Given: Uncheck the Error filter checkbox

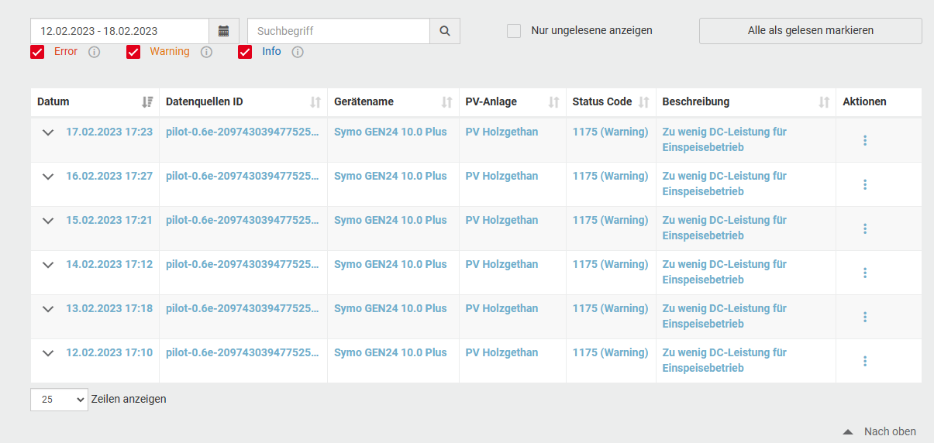Looking at the screenshot, I should pos(37,52).
